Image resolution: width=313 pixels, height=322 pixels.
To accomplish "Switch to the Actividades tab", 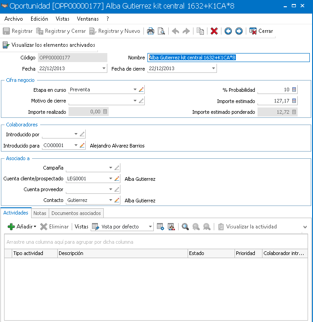I will [16, 213].
